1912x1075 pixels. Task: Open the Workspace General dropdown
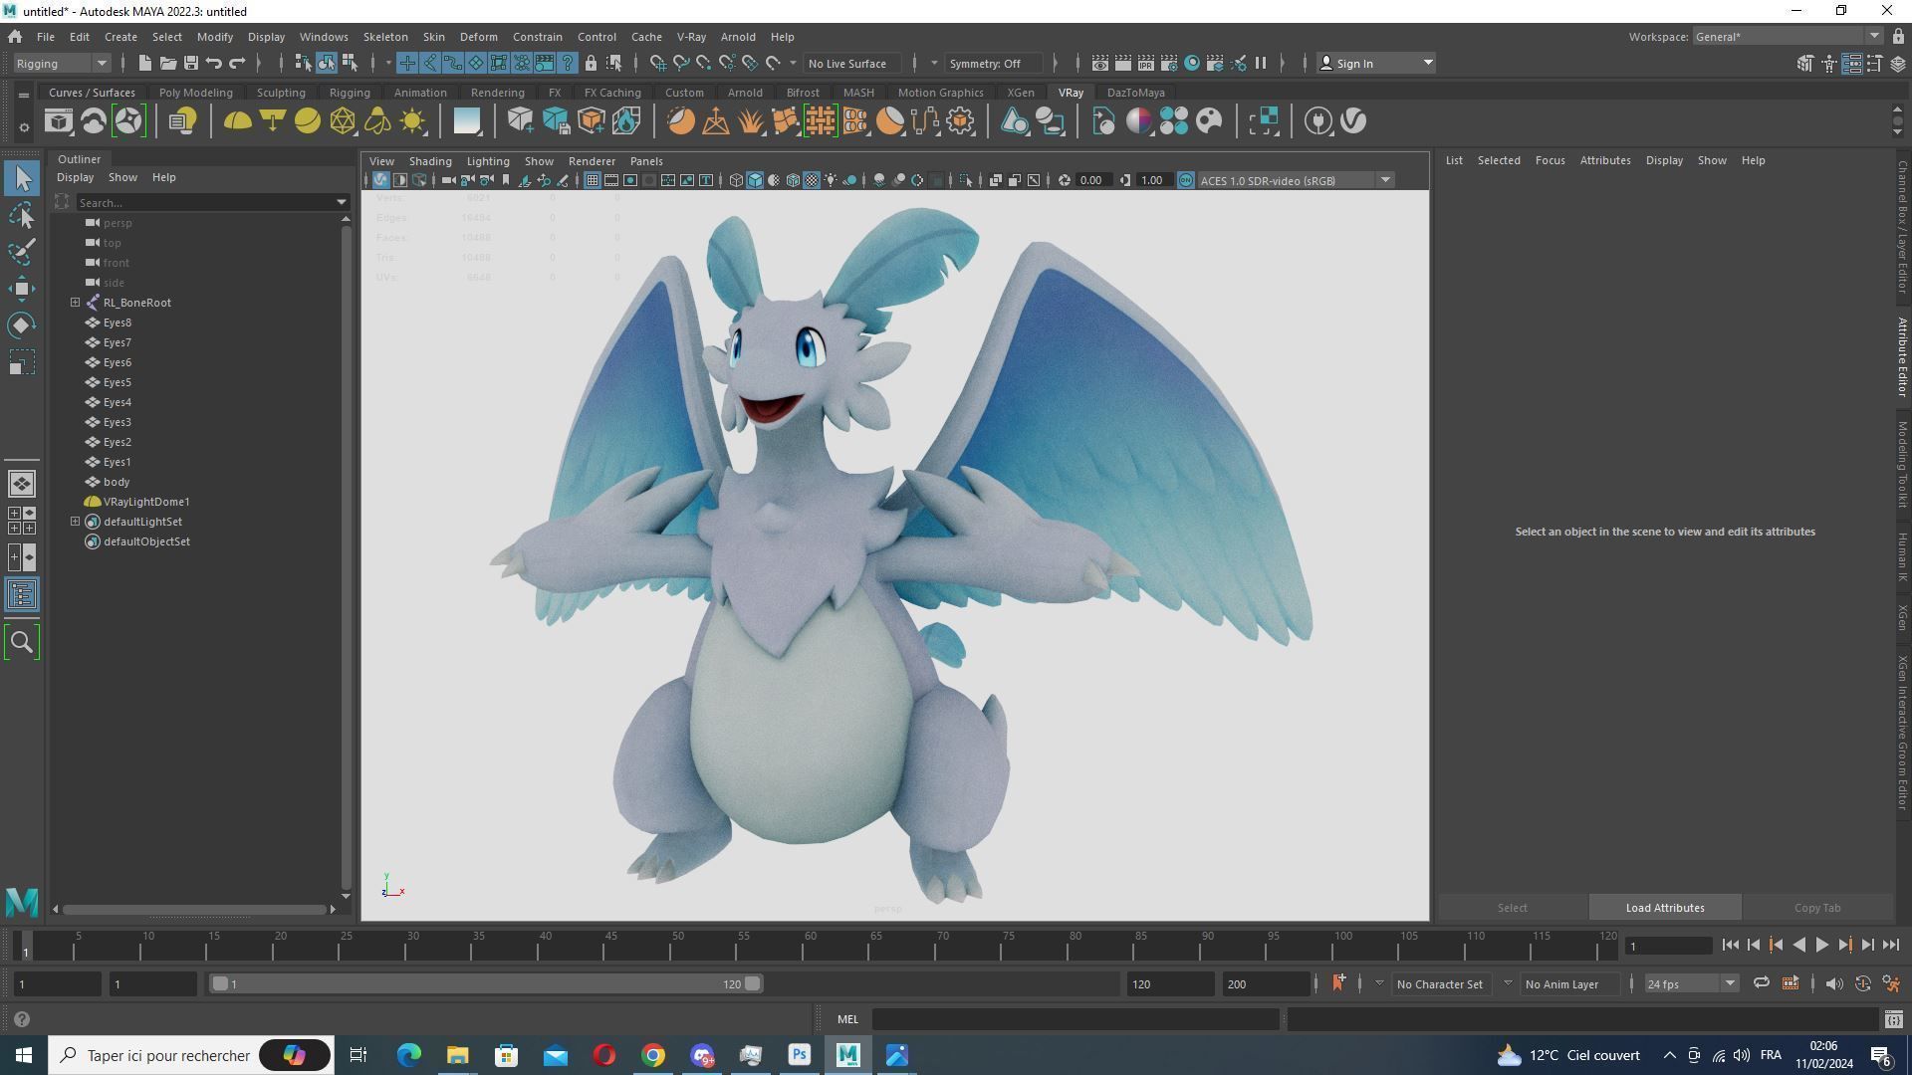pyautogui.click(x=1787, y=37)
